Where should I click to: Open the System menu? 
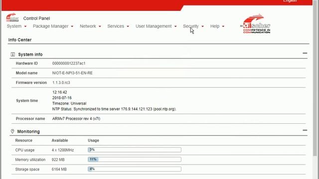point(14,26)
